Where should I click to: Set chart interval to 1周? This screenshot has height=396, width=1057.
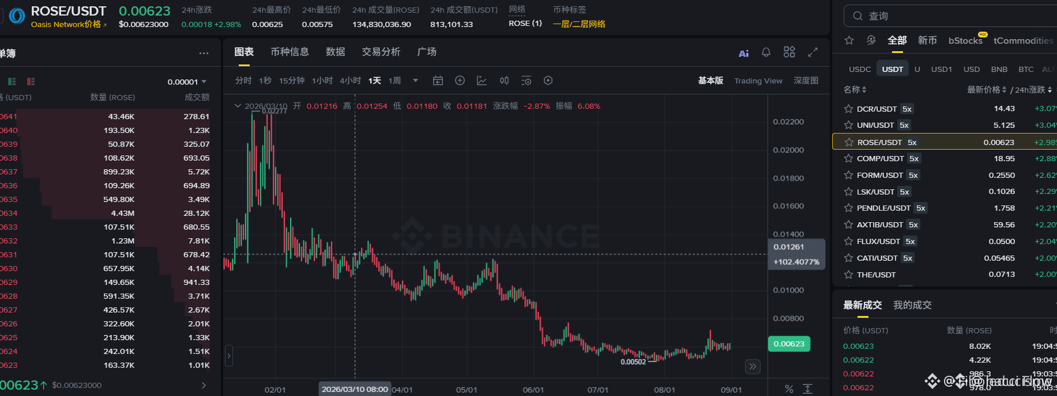click(394, 81)
